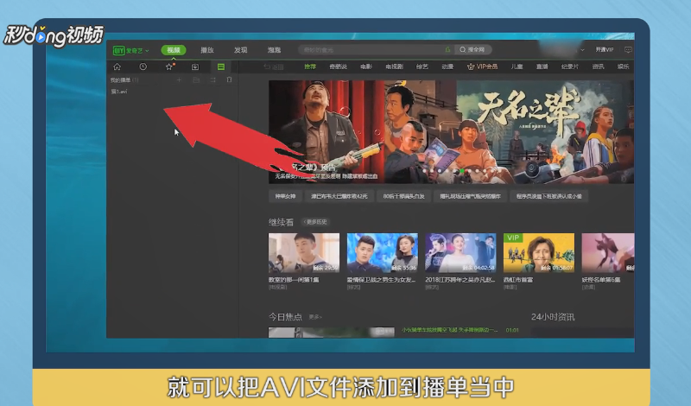691x406 pixels.
Task: Click the 80后 topic tag
Action: tap(403, 196)
